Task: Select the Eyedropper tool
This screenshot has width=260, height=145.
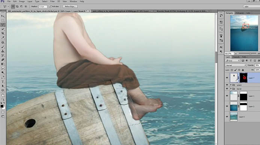Action: click(x=3, y=38)
